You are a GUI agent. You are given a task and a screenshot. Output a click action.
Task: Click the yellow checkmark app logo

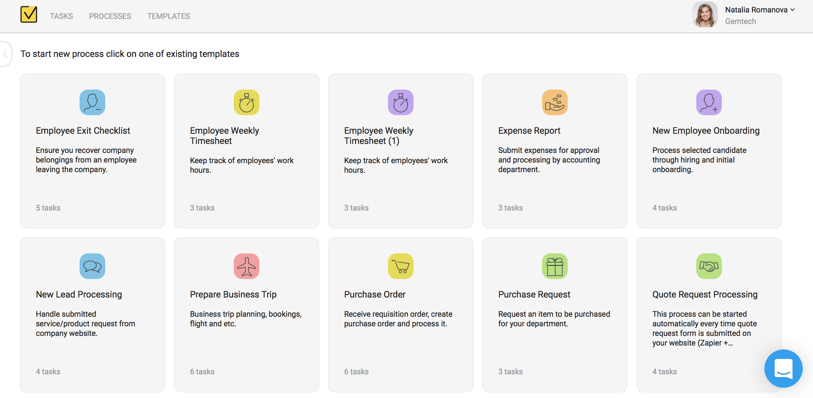(x=29, y=15)
